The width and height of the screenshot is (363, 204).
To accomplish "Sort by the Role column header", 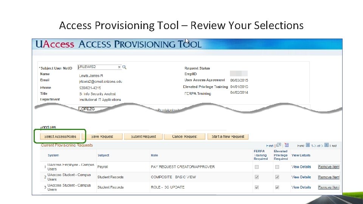I will tap(154, 155).
